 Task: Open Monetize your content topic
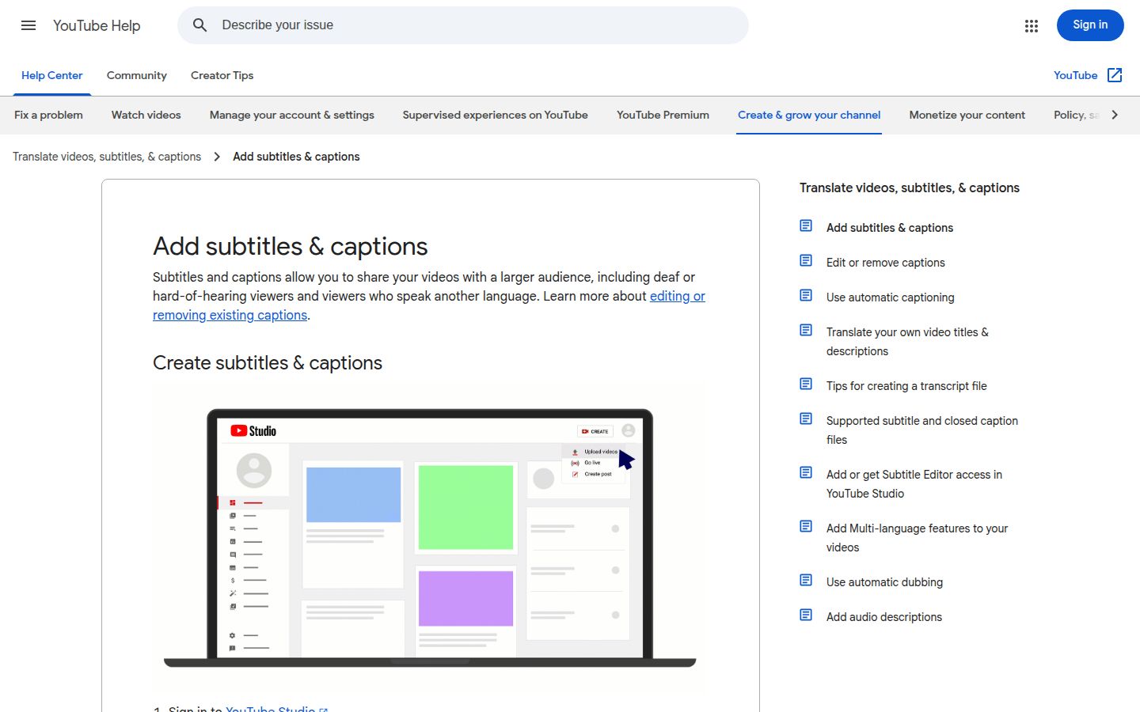[x=967, y=115]
